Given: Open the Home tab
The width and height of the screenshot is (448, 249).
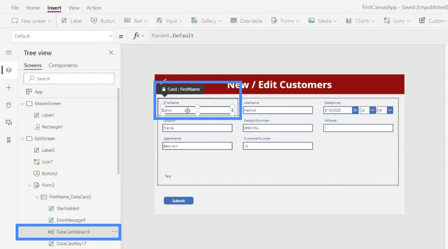Looking at the screenshot, I should (33, 8).
